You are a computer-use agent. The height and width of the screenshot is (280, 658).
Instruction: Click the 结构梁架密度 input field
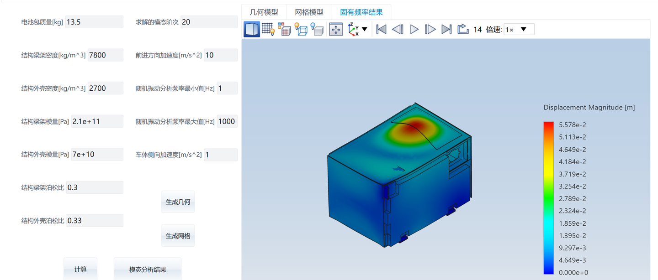(x=106, y=55)
